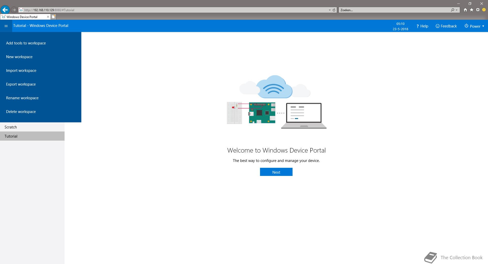
Task: Click the Zoeken search field
Action: [x=395, y=10]
